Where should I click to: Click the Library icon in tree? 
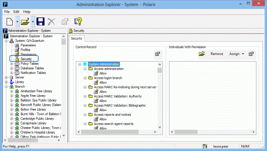pos(12,82)
